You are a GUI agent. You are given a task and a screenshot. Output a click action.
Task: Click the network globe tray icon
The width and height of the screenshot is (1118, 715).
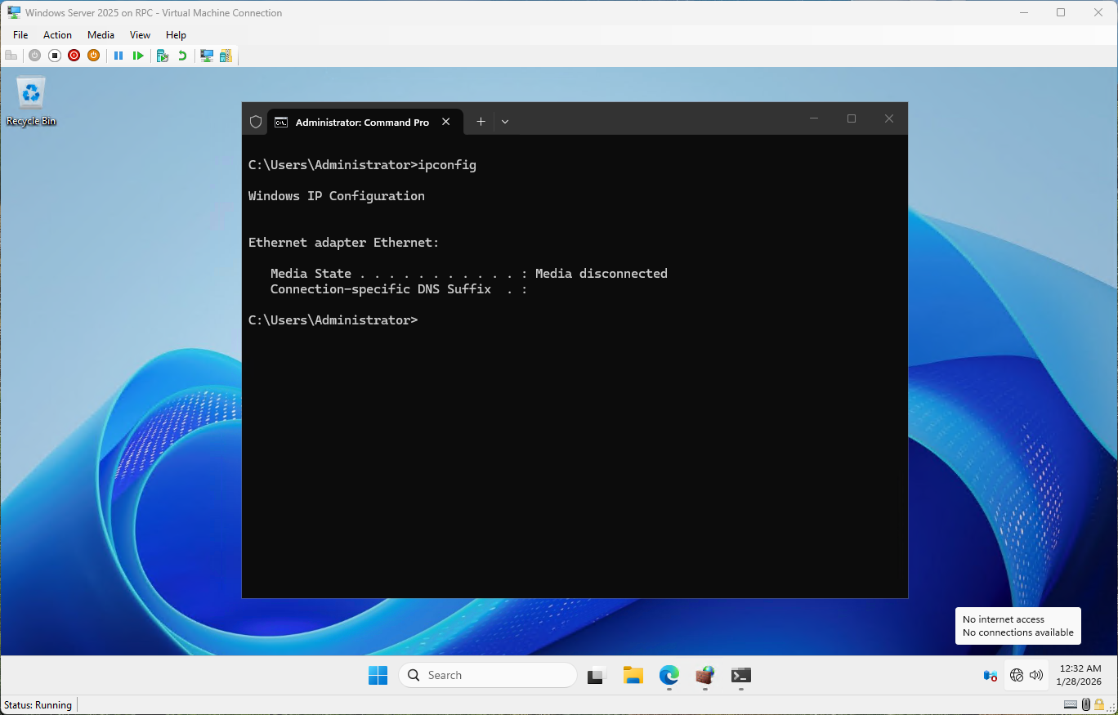click(x=1017, y=675)
